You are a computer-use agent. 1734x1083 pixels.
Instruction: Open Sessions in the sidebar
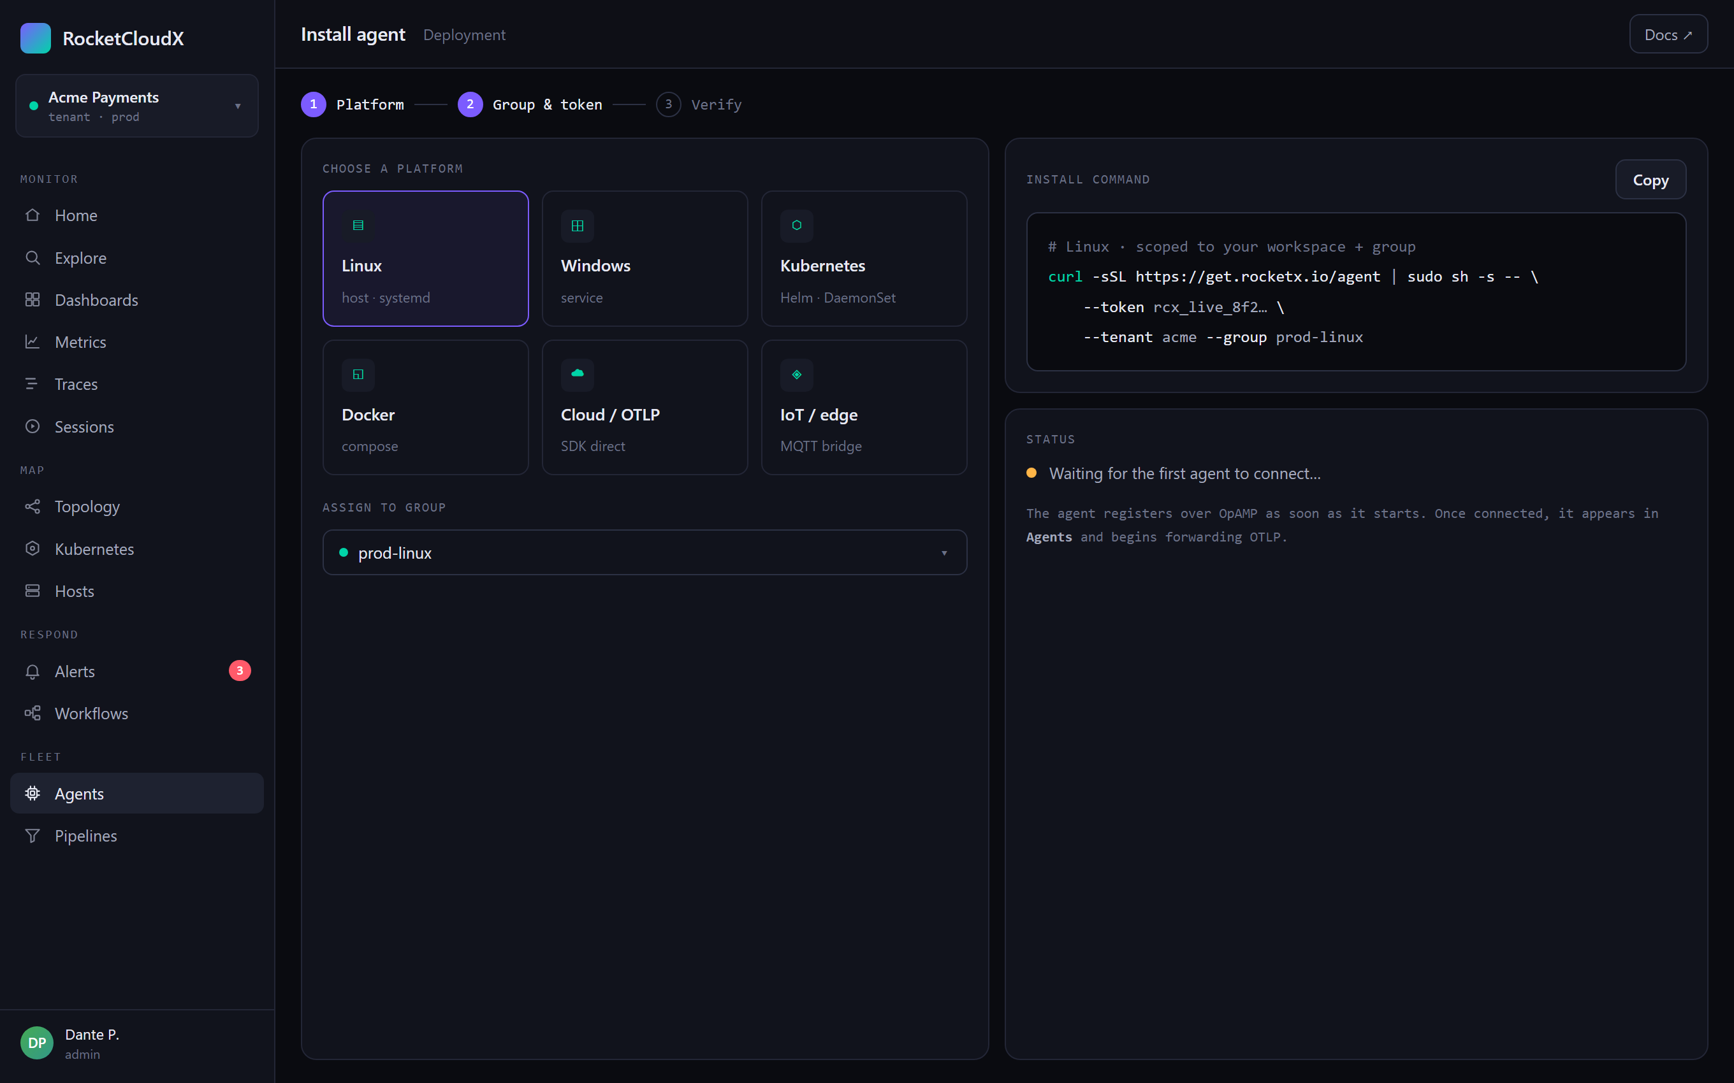click(x=137, y=426)
